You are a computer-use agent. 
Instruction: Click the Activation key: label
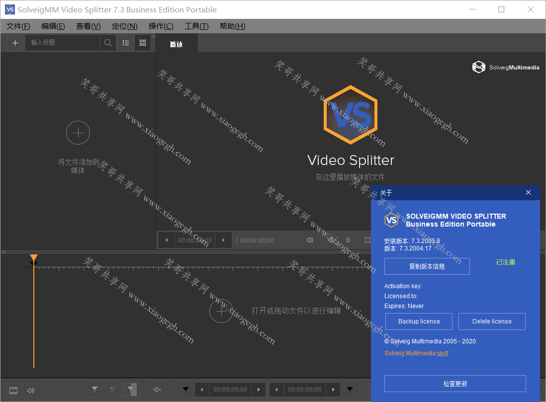[403, 286]
